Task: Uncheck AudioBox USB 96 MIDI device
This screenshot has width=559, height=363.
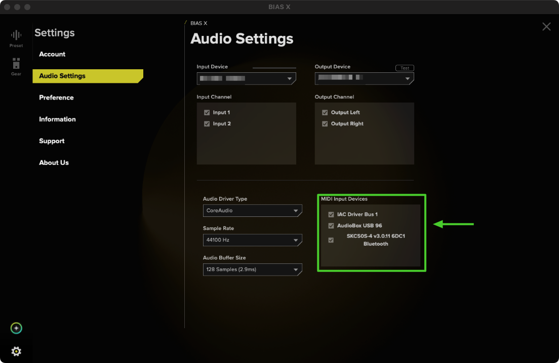Action: click(331, 226)
